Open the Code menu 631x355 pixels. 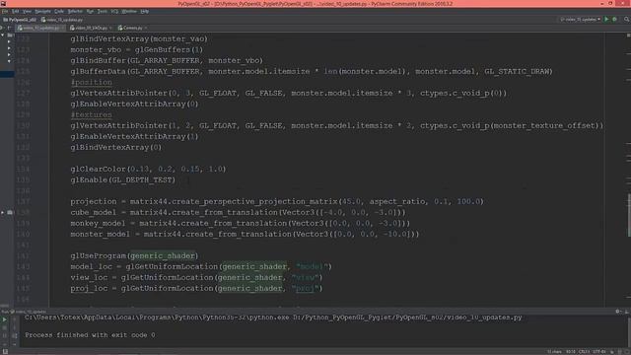(59, 11)
